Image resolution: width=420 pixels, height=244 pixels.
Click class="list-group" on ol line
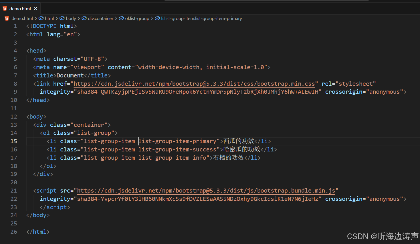[84, 133]
